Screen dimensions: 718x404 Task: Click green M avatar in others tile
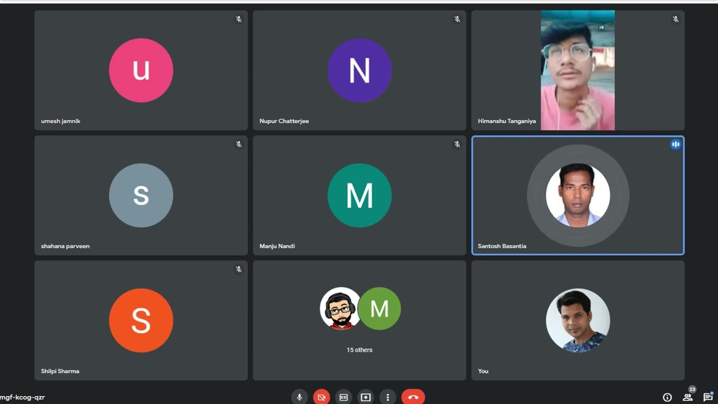pyautogui.click(x=380, y=309)
